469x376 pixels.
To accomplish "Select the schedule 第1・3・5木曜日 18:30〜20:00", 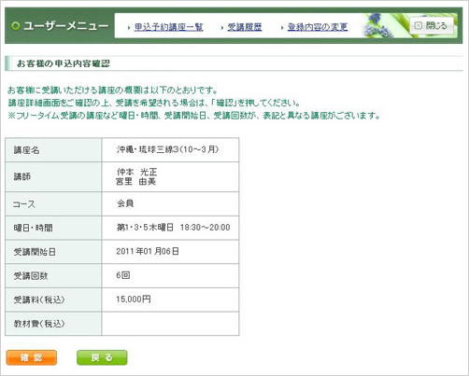I will coord(173,228).
